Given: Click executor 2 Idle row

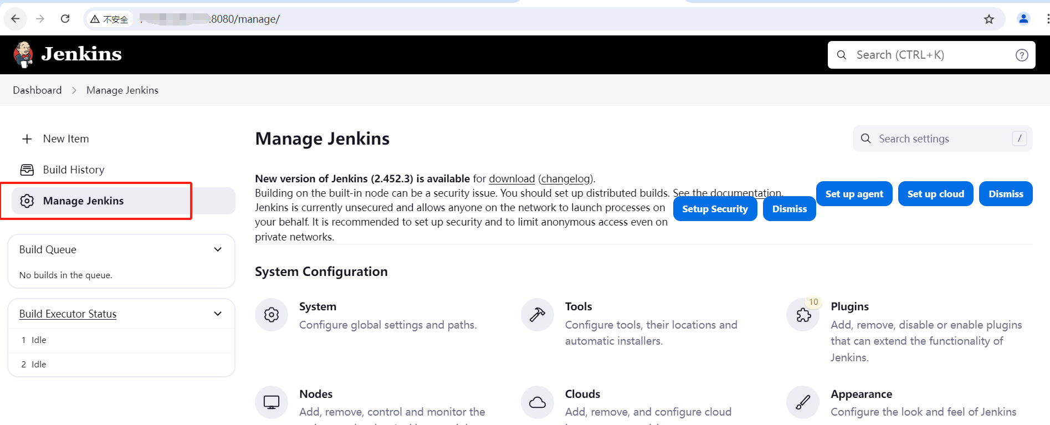Looking at the screenshot, I should pos(121,365).
